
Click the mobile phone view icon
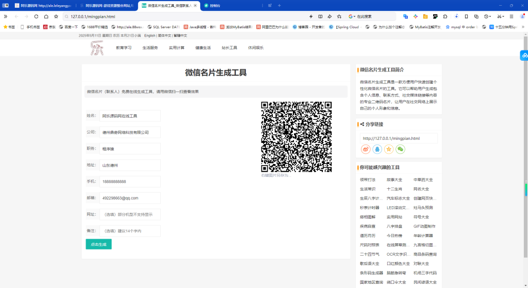[x=466, y=16]
